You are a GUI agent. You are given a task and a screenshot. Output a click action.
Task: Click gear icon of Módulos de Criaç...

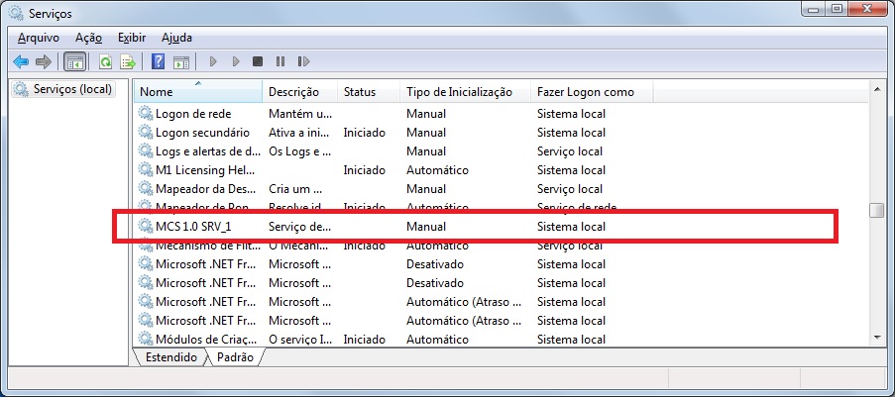click(146, 340)
